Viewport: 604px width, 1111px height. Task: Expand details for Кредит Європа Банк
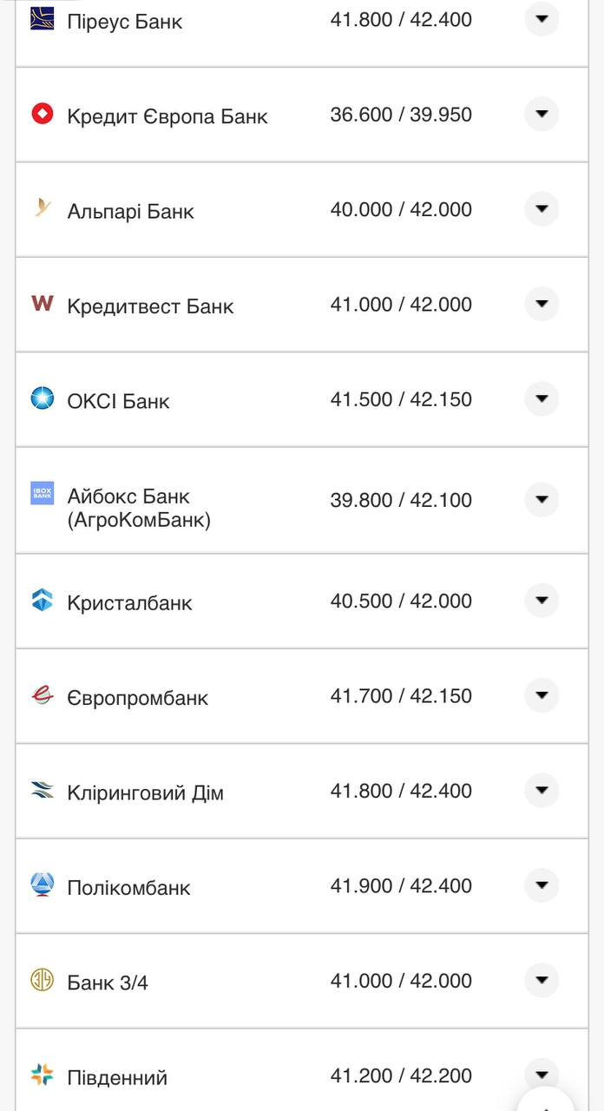542,114
